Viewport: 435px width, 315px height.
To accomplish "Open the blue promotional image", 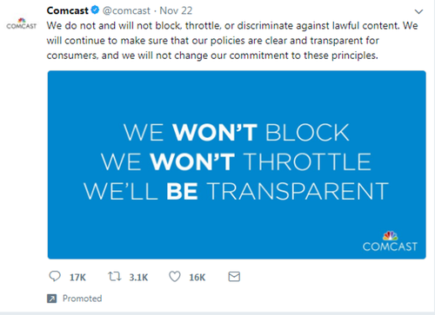I will 237,165.
